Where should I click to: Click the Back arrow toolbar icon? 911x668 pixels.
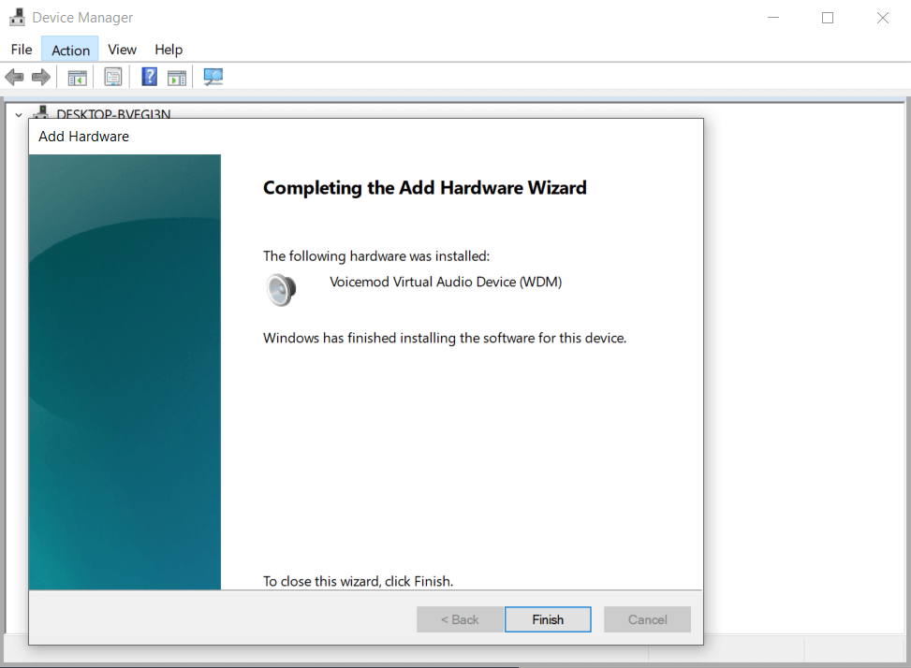[14, 77]
